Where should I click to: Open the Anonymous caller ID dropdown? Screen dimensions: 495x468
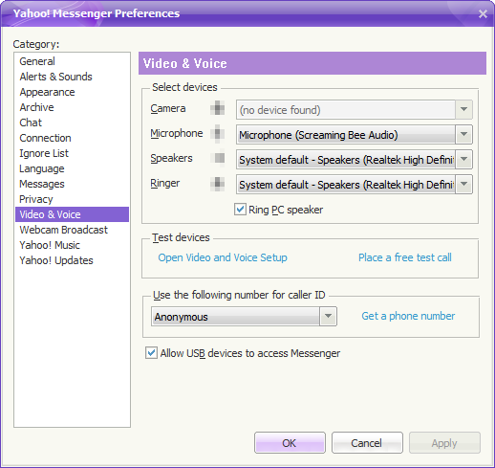328,317
